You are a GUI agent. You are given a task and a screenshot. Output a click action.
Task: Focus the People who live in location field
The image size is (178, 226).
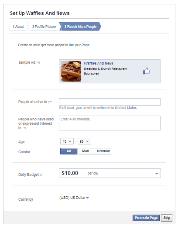[x=110, y=102]
